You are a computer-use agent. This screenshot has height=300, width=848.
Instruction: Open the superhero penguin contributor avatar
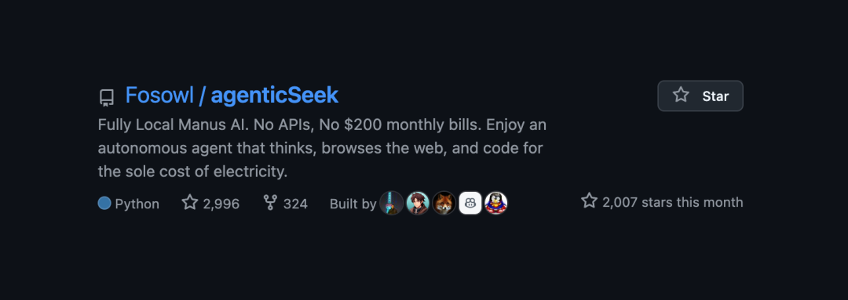click(x=496, y=204)
